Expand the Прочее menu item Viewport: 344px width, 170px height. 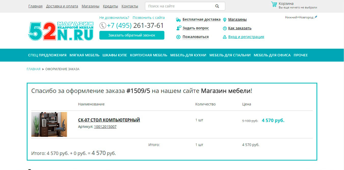point(301,55)
